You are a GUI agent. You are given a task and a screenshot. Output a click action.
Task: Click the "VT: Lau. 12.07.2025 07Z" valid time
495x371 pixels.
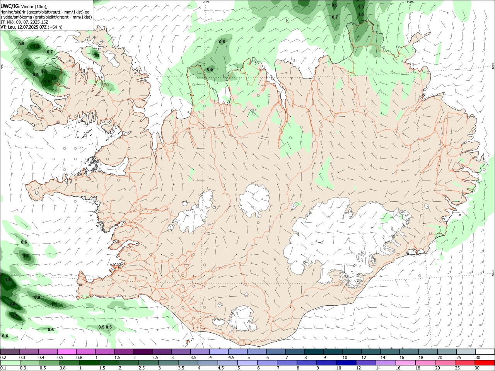[x=24, y=27]
